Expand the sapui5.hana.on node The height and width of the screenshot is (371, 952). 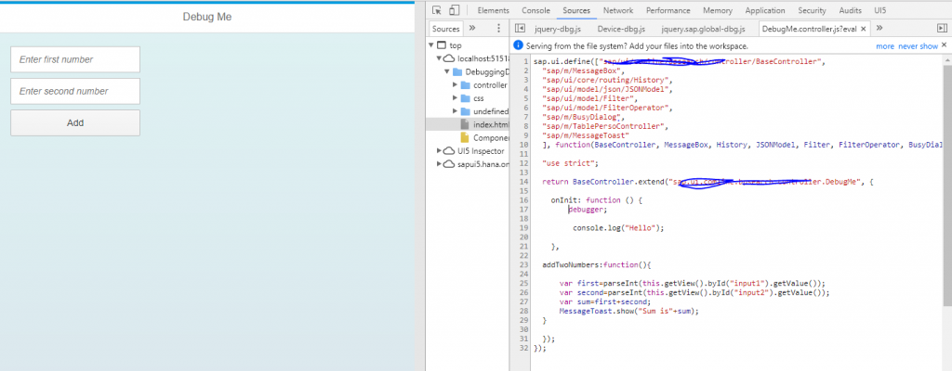(440, 163)
